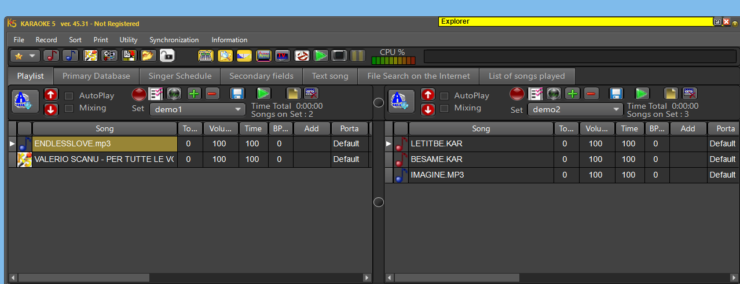Image resolution: width=740 pixels, height=284 pixels.
Task: Click the film reel video icon
Action: tap(109, 56)
